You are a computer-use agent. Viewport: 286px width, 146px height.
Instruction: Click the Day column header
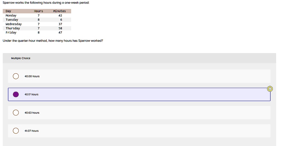pyautogui.click(x=8, y=11)
